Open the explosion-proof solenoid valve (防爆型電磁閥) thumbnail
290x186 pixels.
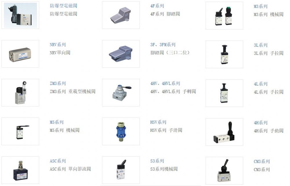[20, 15]
